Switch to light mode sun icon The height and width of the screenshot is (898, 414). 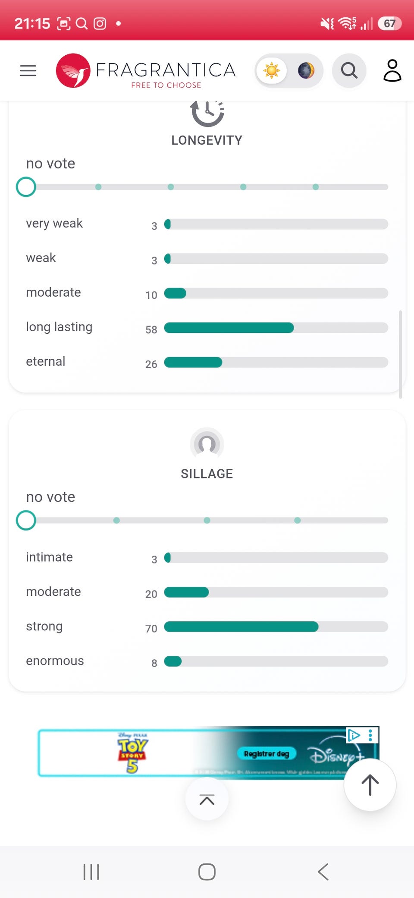(x=272, y=70)
